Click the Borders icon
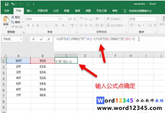Image resolution: width=165 pixels, height=113 pixels. 47,26
